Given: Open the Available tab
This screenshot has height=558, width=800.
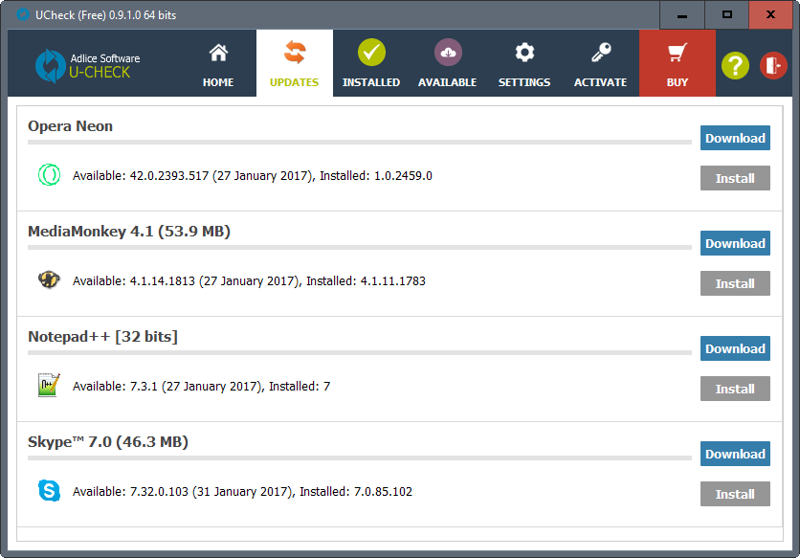Looking at the screenshot, I should (448, 63).
